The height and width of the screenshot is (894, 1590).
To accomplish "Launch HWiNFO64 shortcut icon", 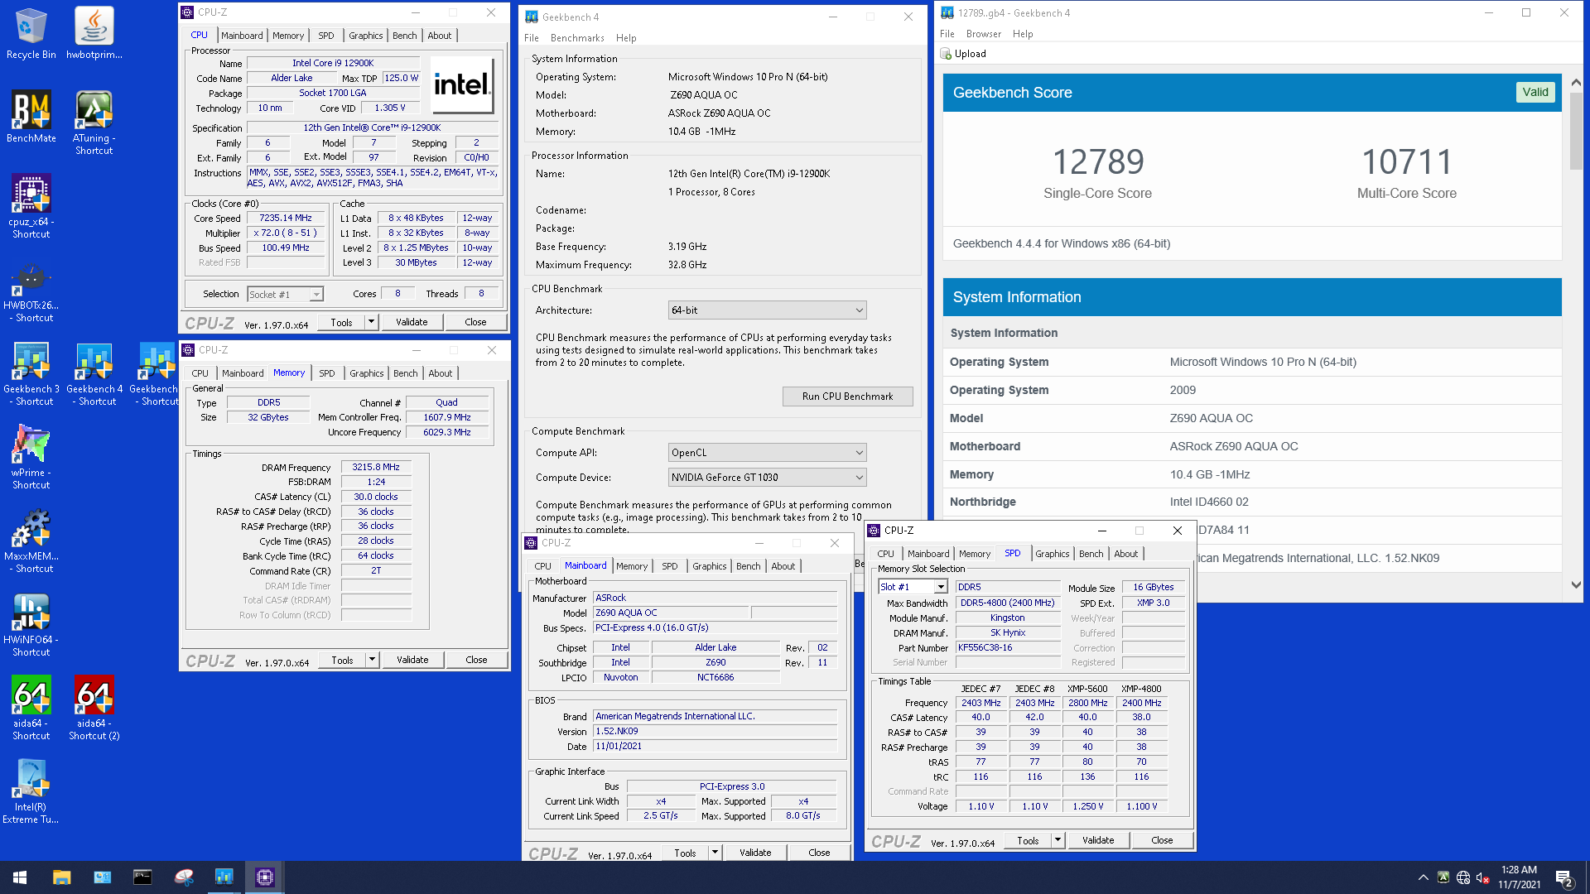I will [x=31, y=624].
